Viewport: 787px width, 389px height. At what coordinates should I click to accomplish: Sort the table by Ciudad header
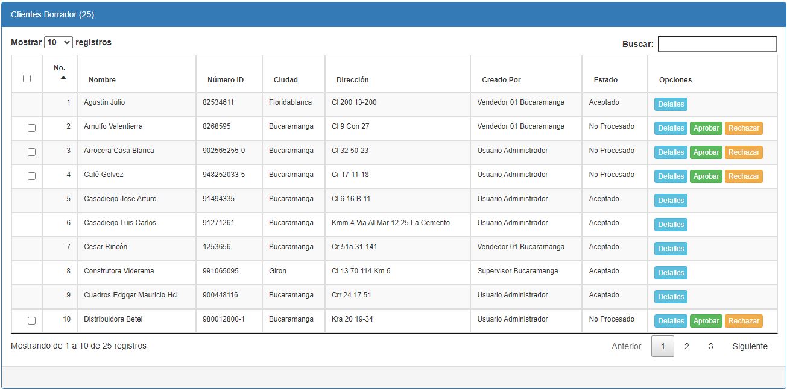285,80
